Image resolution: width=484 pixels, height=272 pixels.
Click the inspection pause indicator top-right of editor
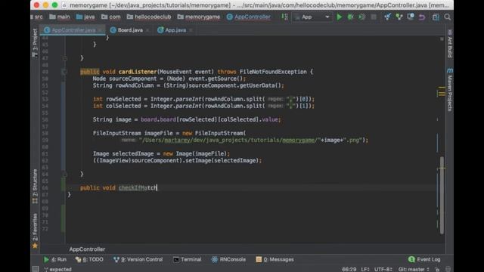click(x=442, y=39)
